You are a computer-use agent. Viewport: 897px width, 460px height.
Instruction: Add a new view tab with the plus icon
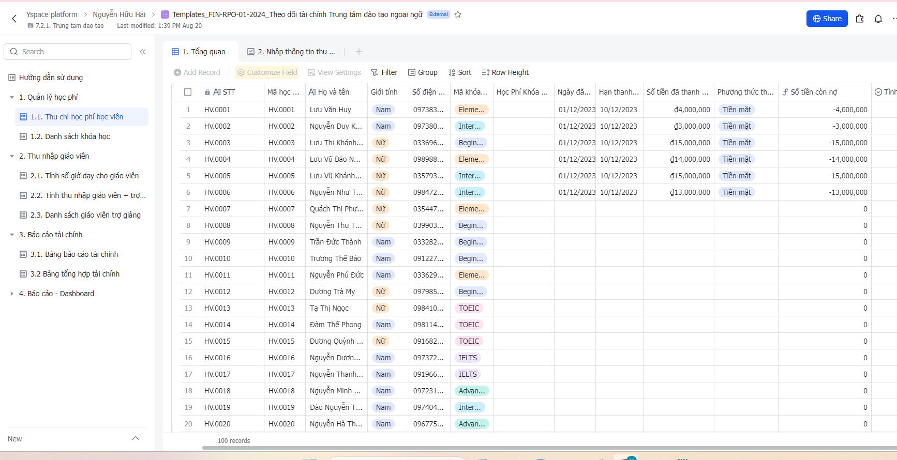359,52
